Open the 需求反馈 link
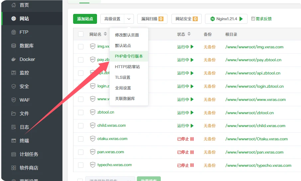301x181 pixels. [x=263, y=19]
